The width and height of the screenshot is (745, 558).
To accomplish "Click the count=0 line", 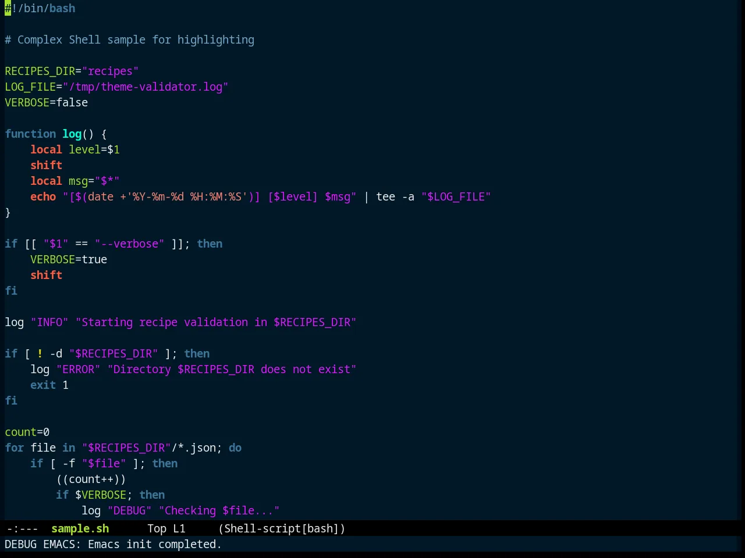I will tap(27, 432).
